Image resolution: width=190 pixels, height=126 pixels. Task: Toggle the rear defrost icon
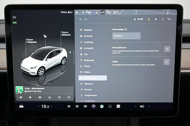[85, 107]
